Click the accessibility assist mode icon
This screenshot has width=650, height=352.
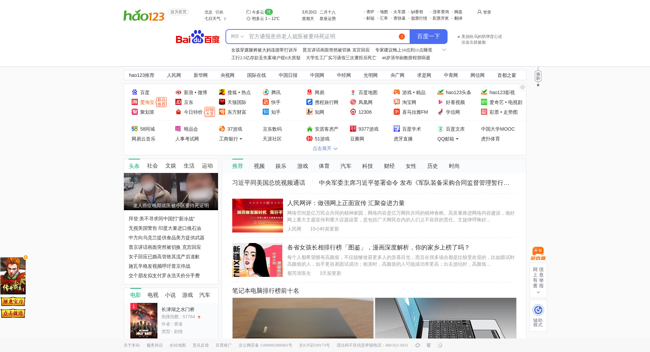pyautogui.click(x=538, y=310)
